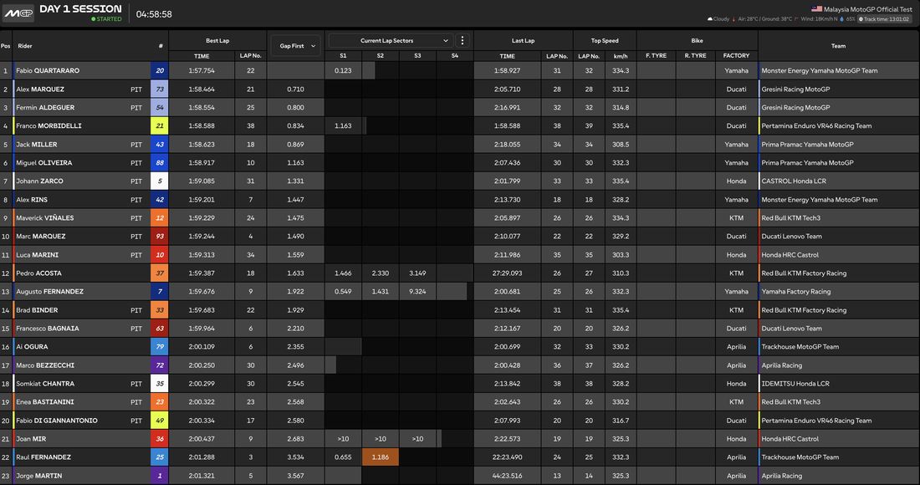
Task: Click Jack Miller's number 43 badge
Action: click(160, 145)
